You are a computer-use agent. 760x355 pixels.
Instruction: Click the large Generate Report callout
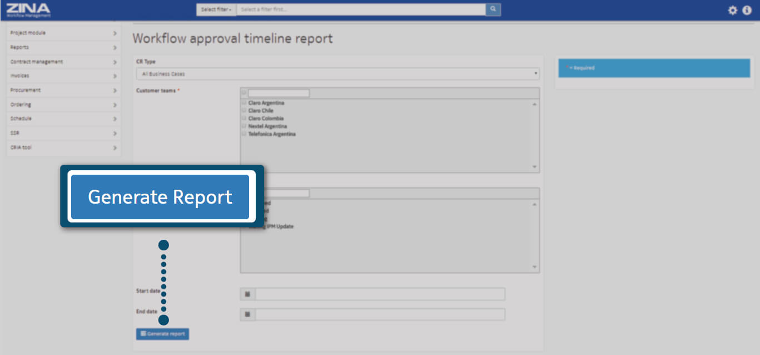click(x=160, y=197)
